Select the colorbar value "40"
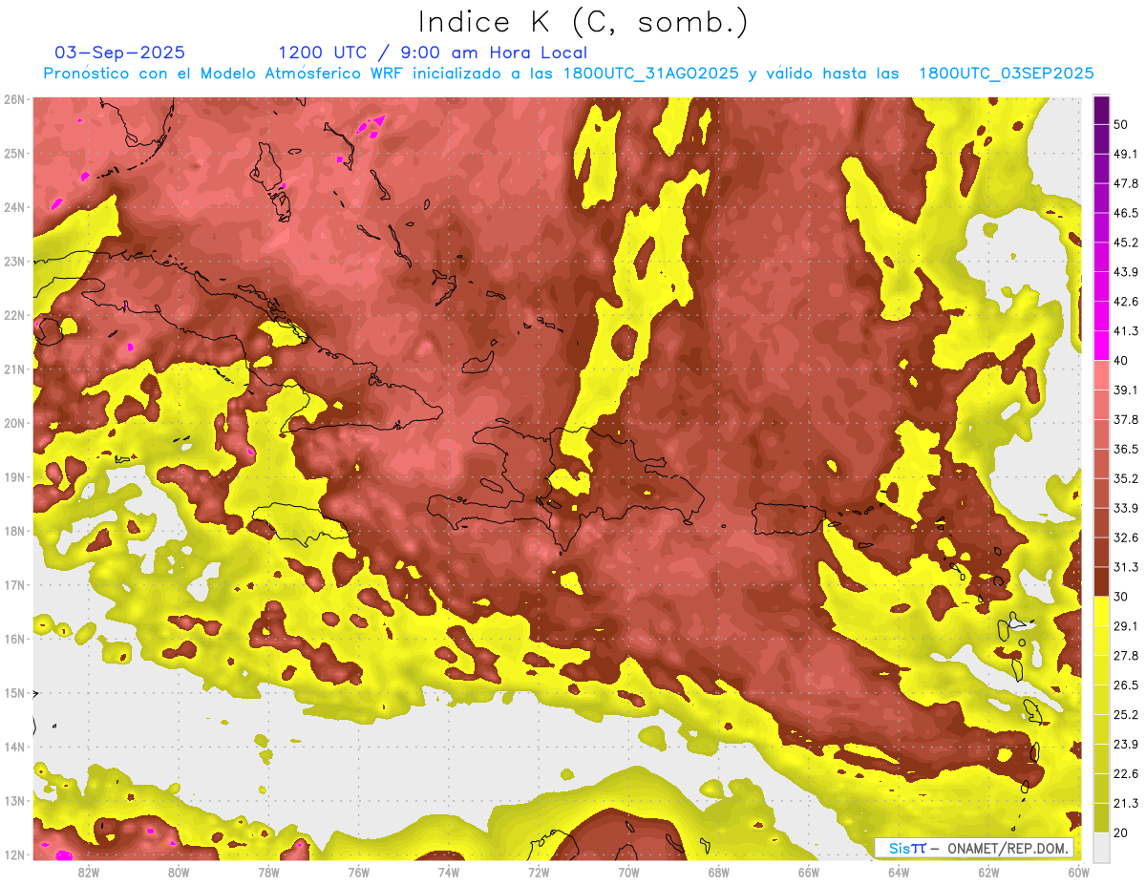The image size is (1146, 885). pyautogui.click(x=1122, y=360)
